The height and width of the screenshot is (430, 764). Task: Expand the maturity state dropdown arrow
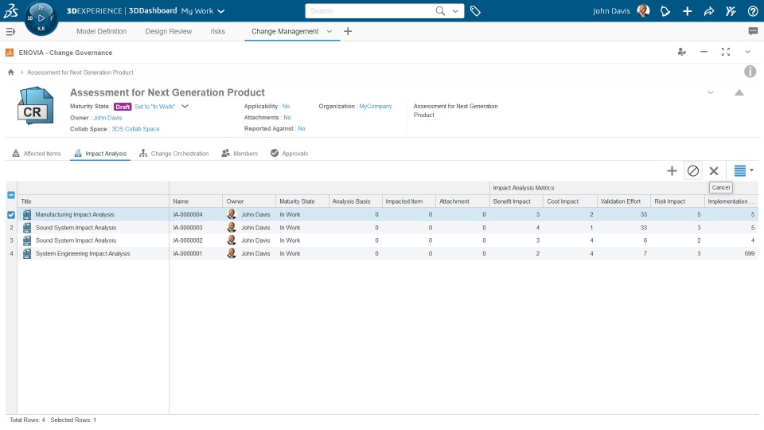185,106
